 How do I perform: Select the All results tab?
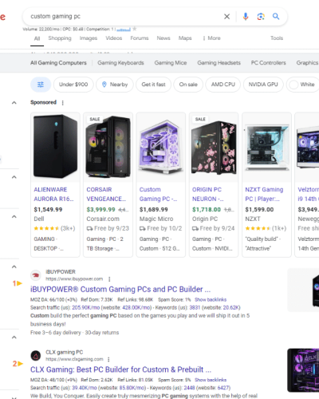coord(37,38)
